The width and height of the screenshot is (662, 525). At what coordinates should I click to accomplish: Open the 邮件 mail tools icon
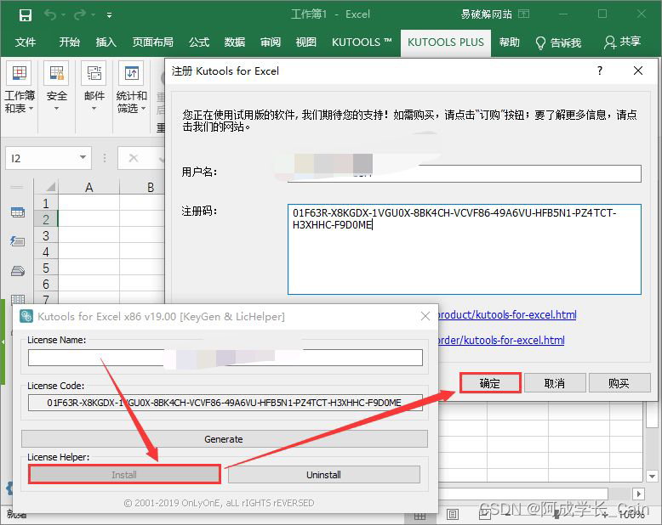[94, 74]
